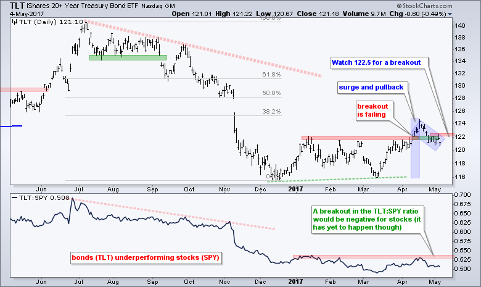Click the StockCharts.com copyright text
481x287 pixels.
tap(424, 6)
